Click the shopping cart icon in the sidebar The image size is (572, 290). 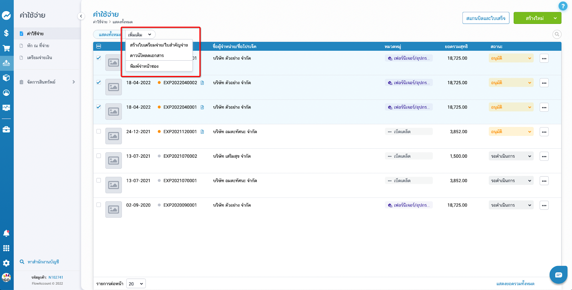[6, 48]
